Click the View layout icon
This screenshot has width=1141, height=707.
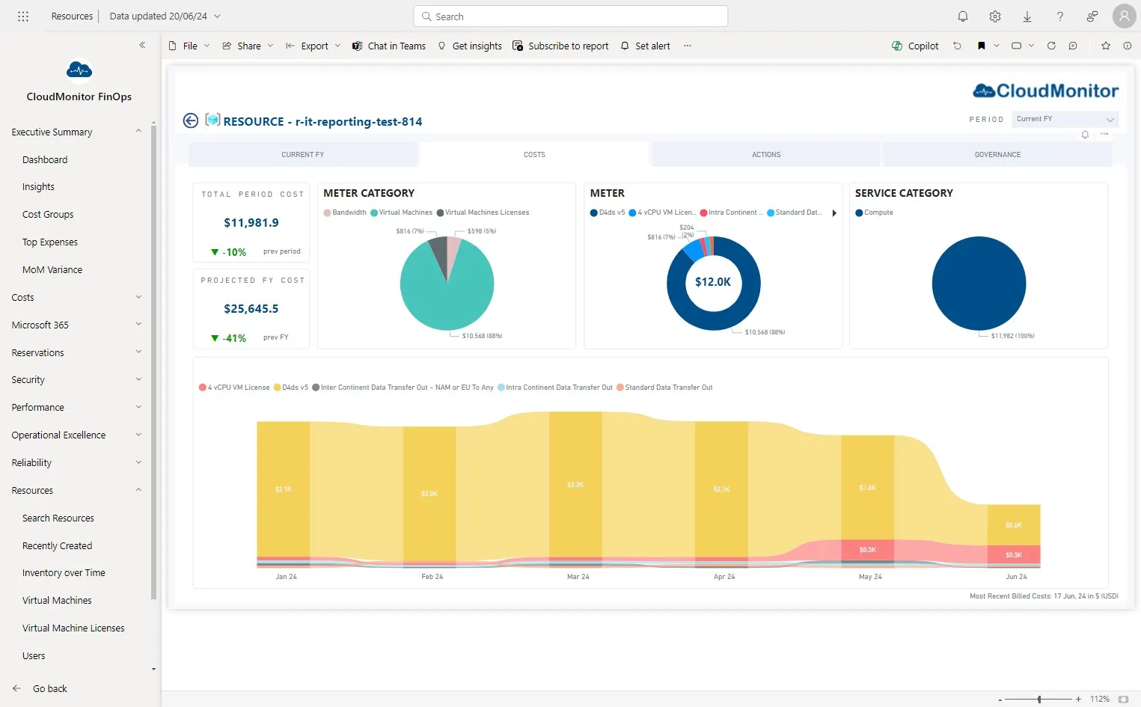pos(1016,46)
